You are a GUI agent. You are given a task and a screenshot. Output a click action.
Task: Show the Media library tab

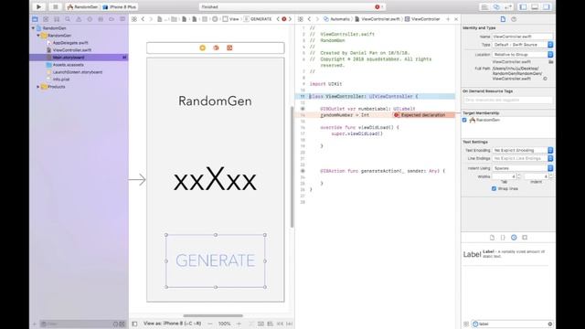pos(525,238)
